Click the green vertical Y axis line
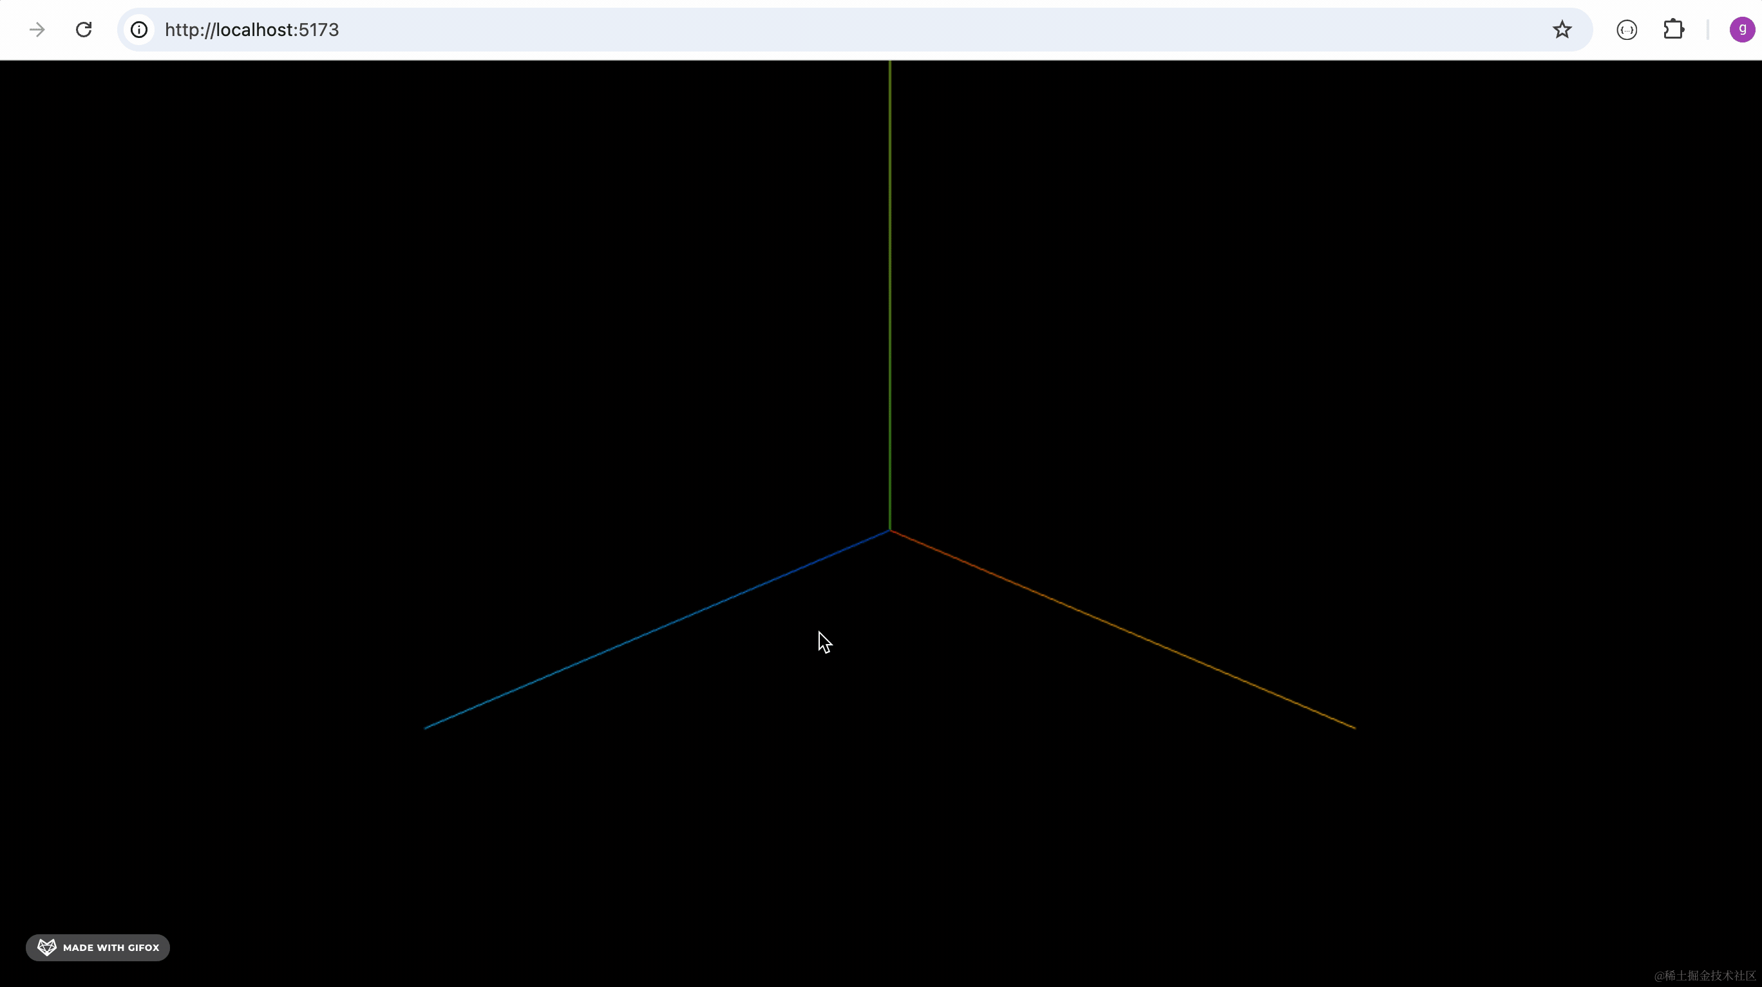This screenshot has width=1762, height=987. (889, 294)
